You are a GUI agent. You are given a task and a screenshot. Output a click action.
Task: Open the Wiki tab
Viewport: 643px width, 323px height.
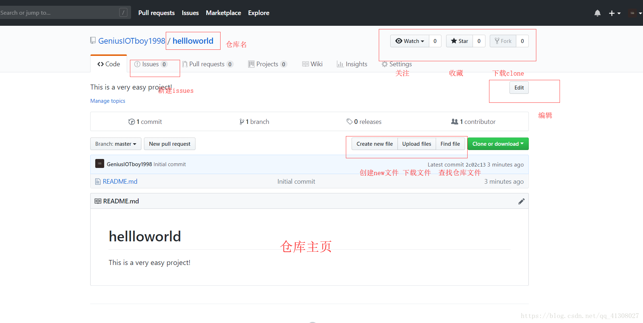click(x=312, y=64)
